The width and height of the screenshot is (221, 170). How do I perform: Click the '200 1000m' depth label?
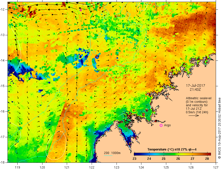(x=112, y=153)
